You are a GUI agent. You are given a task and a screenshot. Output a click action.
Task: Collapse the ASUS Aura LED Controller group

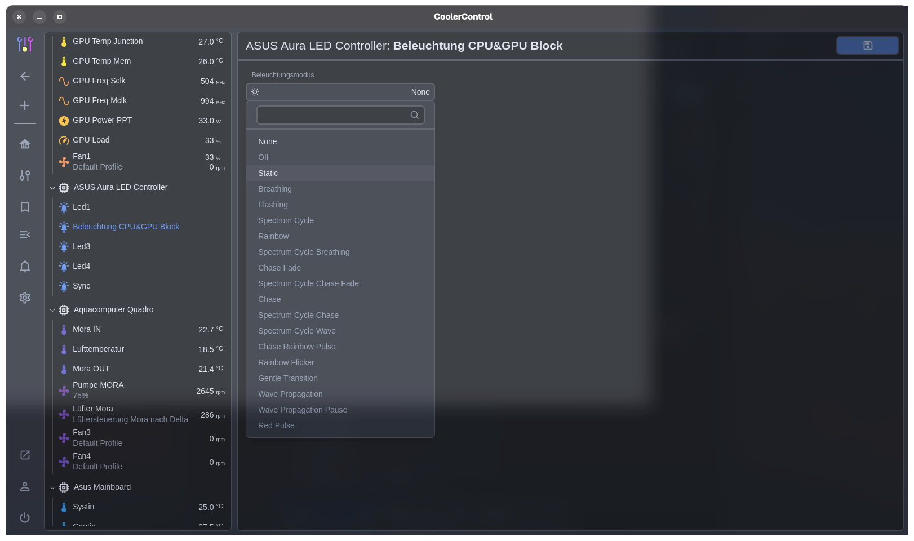[x=52, y=188]
